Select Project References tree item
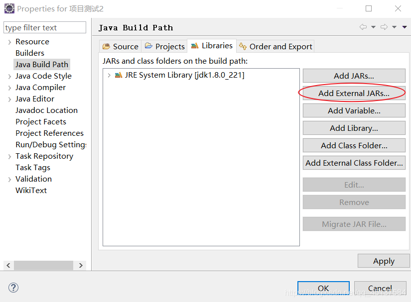 point(49,133)
